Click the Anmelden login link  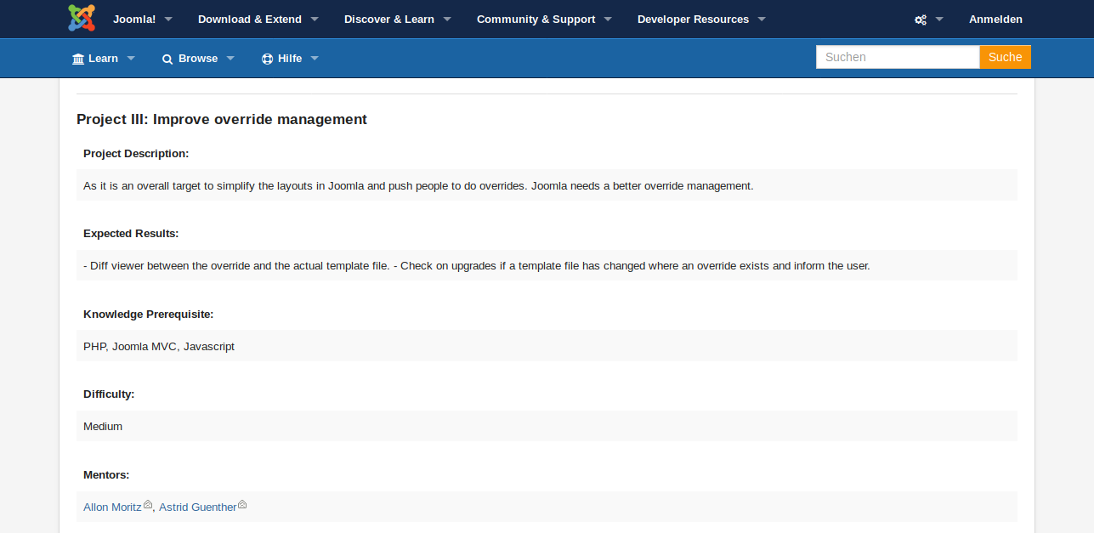coord(995,19)
